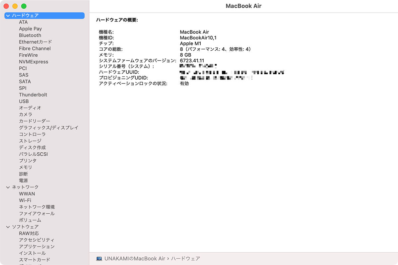Screen dimensions: 398x265
Task: Select パラレルSCSI in the sidebar
Action: click(x=33, y=154)
